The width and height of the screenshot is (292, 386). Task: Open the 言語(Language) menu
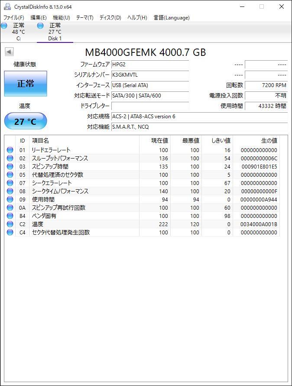172,17
